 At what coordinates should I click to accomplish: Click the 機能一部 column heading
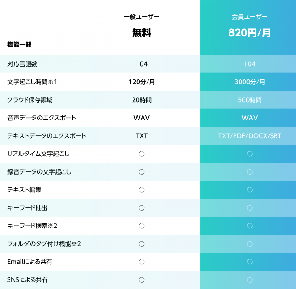[19, 45]
